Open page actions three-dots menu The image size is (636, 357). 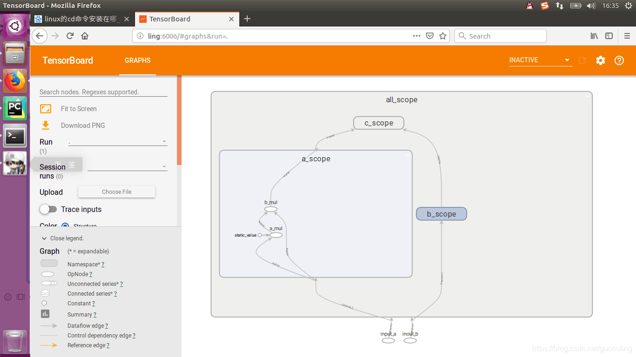pos(417,36)
